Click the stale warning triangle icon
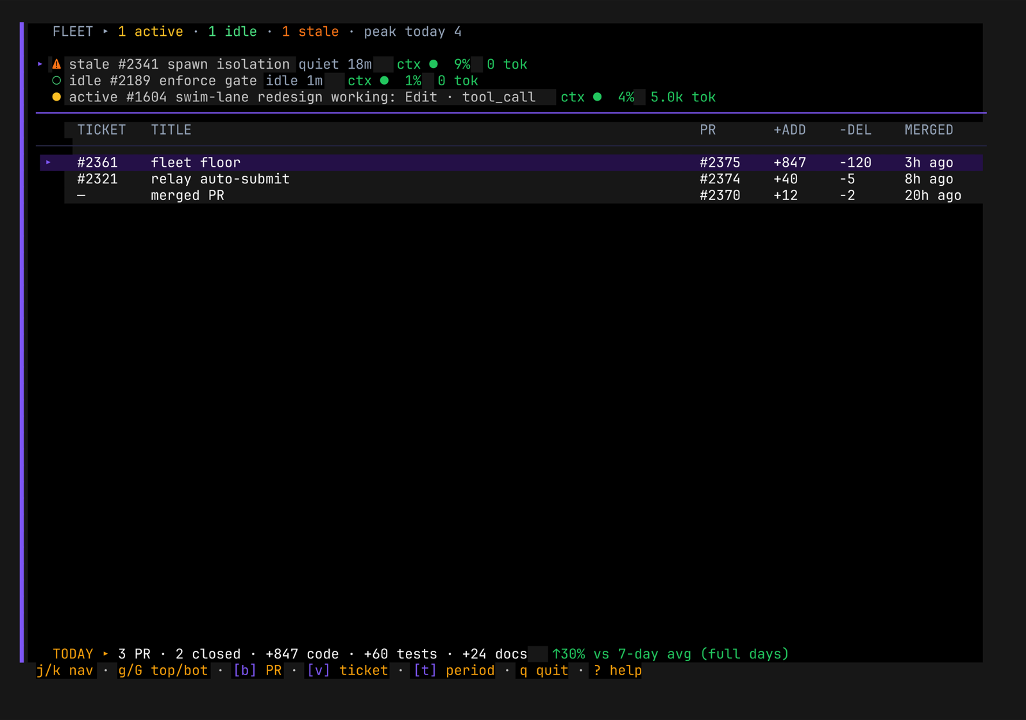The image size is (1026, 720). [56, 64]
